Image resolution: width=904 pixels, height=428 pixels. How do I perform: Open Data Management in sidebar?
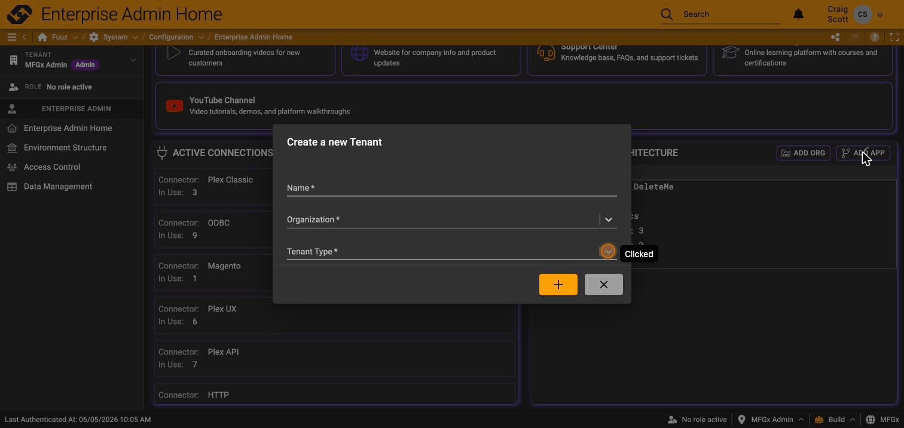pyautogui.click(x=58, y=187)
